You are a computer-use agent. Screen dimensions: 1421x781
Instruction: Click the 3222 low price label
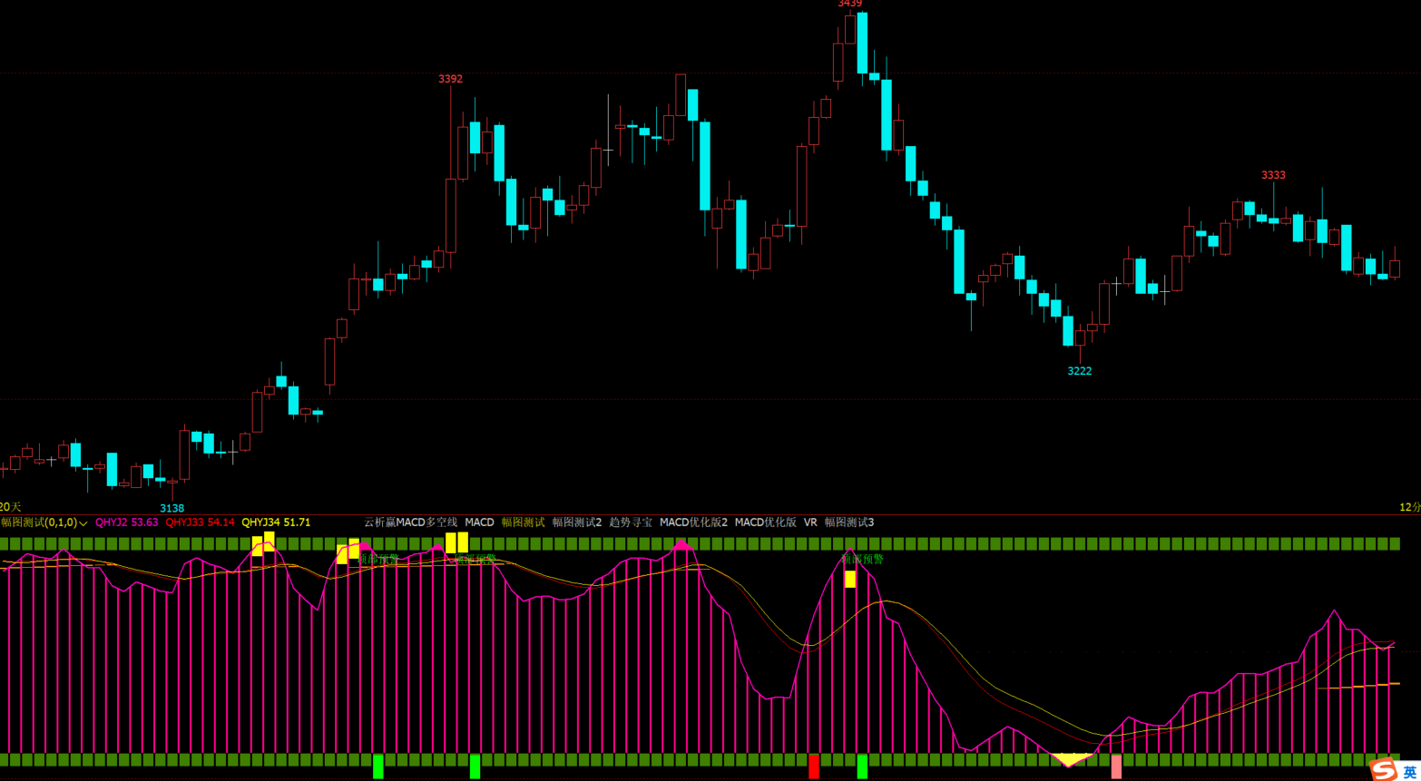pos(1079,371)
